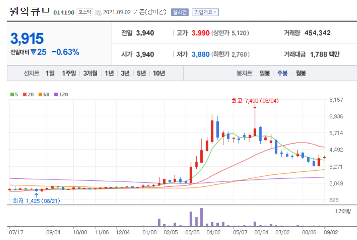357x240 pixels.
Task: Select the 1주일 line chart tab
Action: (x=69, y=73)
